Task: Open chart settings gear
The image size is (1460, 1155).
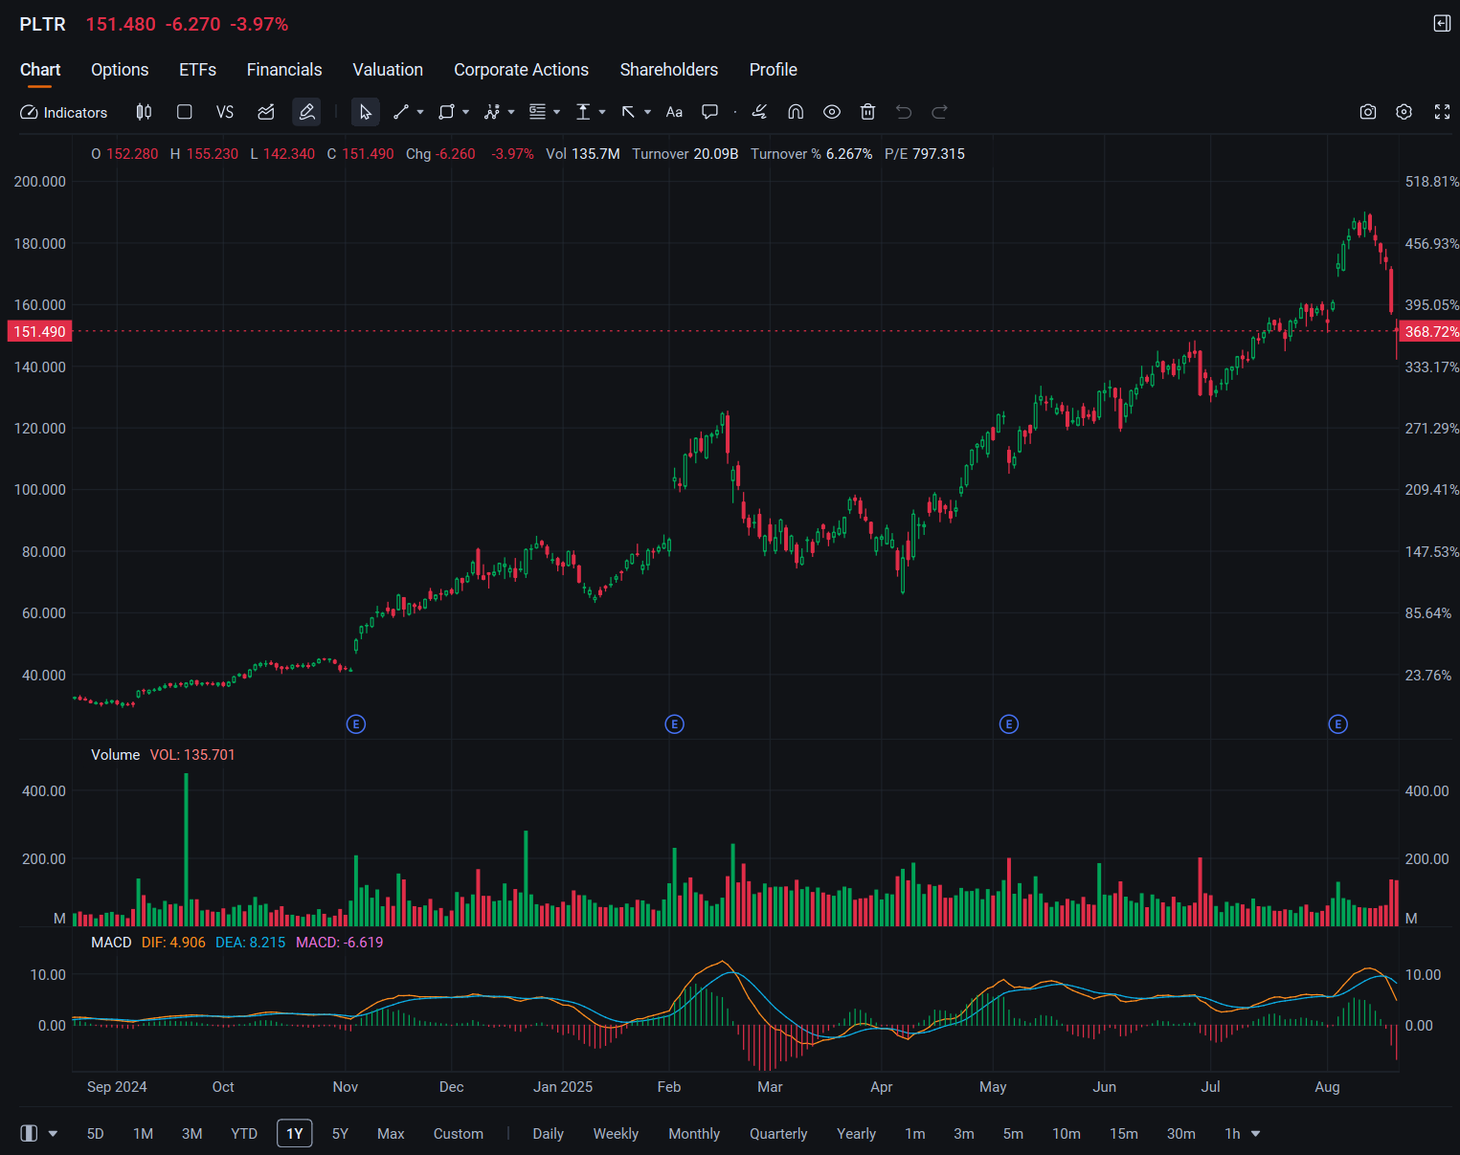Action: pyautogui.click(x=1404, y=112)
